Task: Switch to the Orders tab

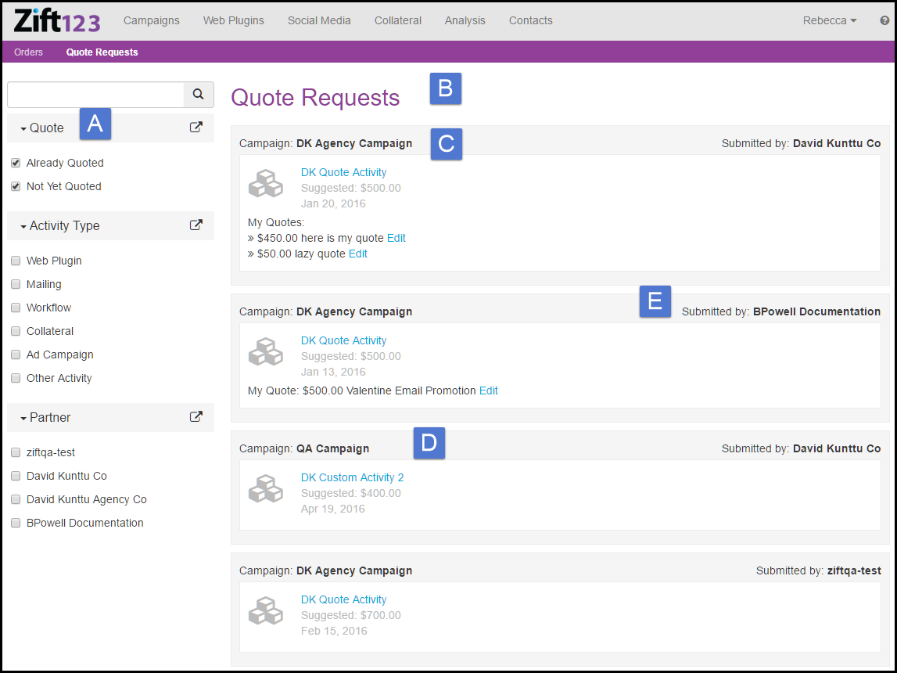Action: coord(28,52)
